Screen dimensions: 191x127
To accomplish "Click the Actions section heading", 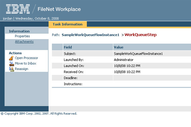I will pyautogui.click(x=15, y=53).
